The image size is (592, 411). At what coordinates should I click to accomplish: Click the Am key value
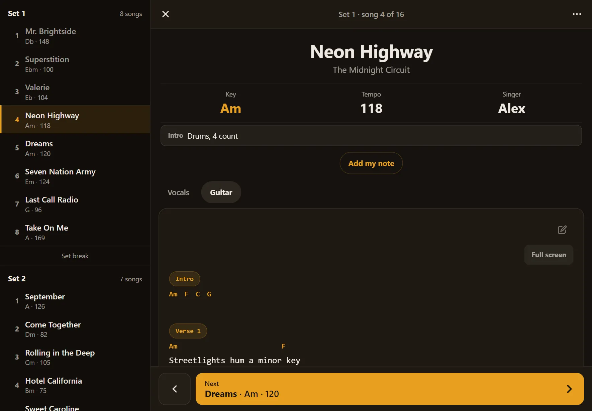[230, 108]
